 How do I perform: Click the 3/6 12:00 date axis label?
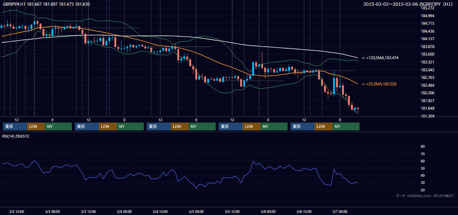pos(304,211)
